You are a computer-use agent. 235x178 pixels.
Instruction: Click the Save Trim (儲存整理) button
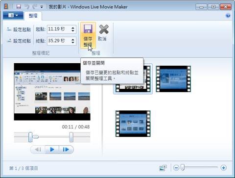click(x=88, y=35)
